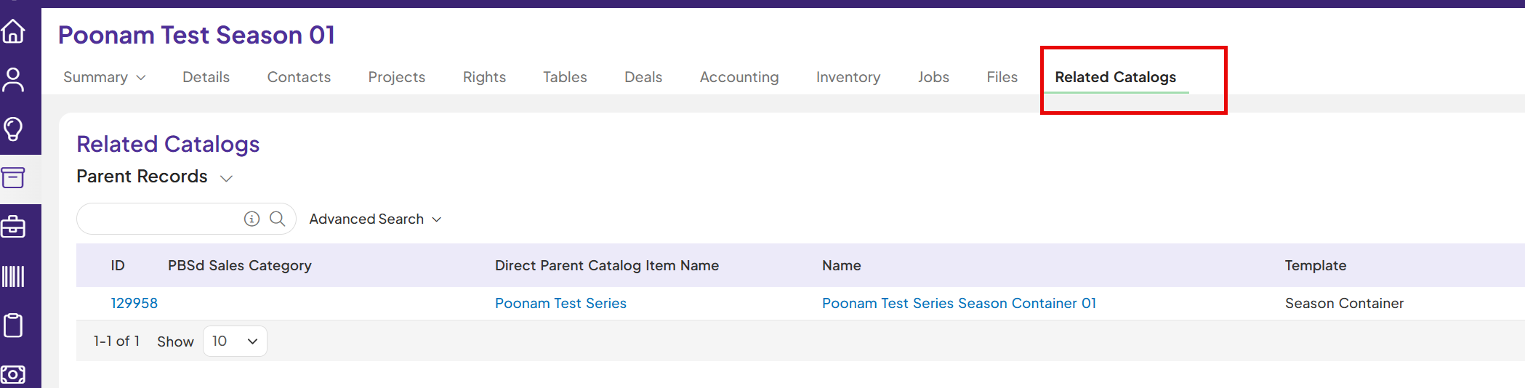Expand the Parent Records dropdown
The width and height of the screenshot is (1525, 388).
pyautogui.click(x=226, y=178)
